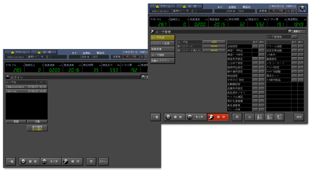The height and width of the screenshot is (172, 310).
Task: Click the 新パスワード input field
Action: [x=214, y=46]
